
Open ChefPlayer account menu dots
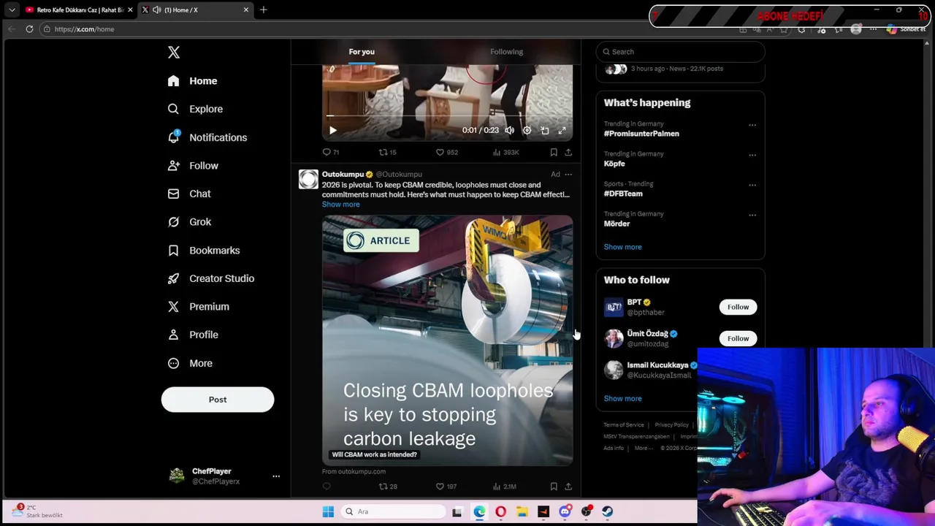point(276,476)
